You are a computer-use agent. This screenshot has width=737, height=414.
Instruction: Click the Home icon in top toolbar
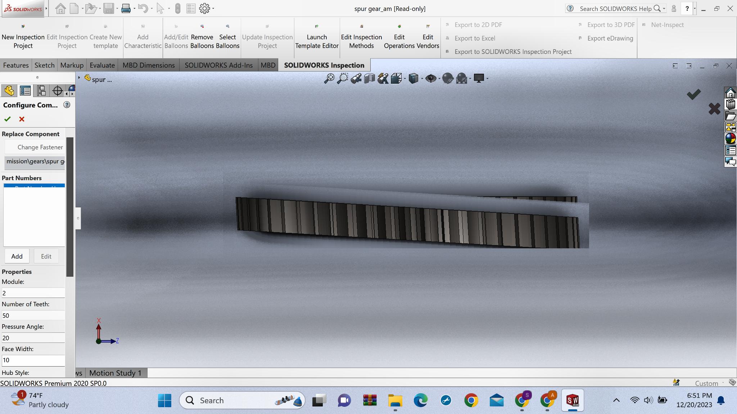pos(60,8)
